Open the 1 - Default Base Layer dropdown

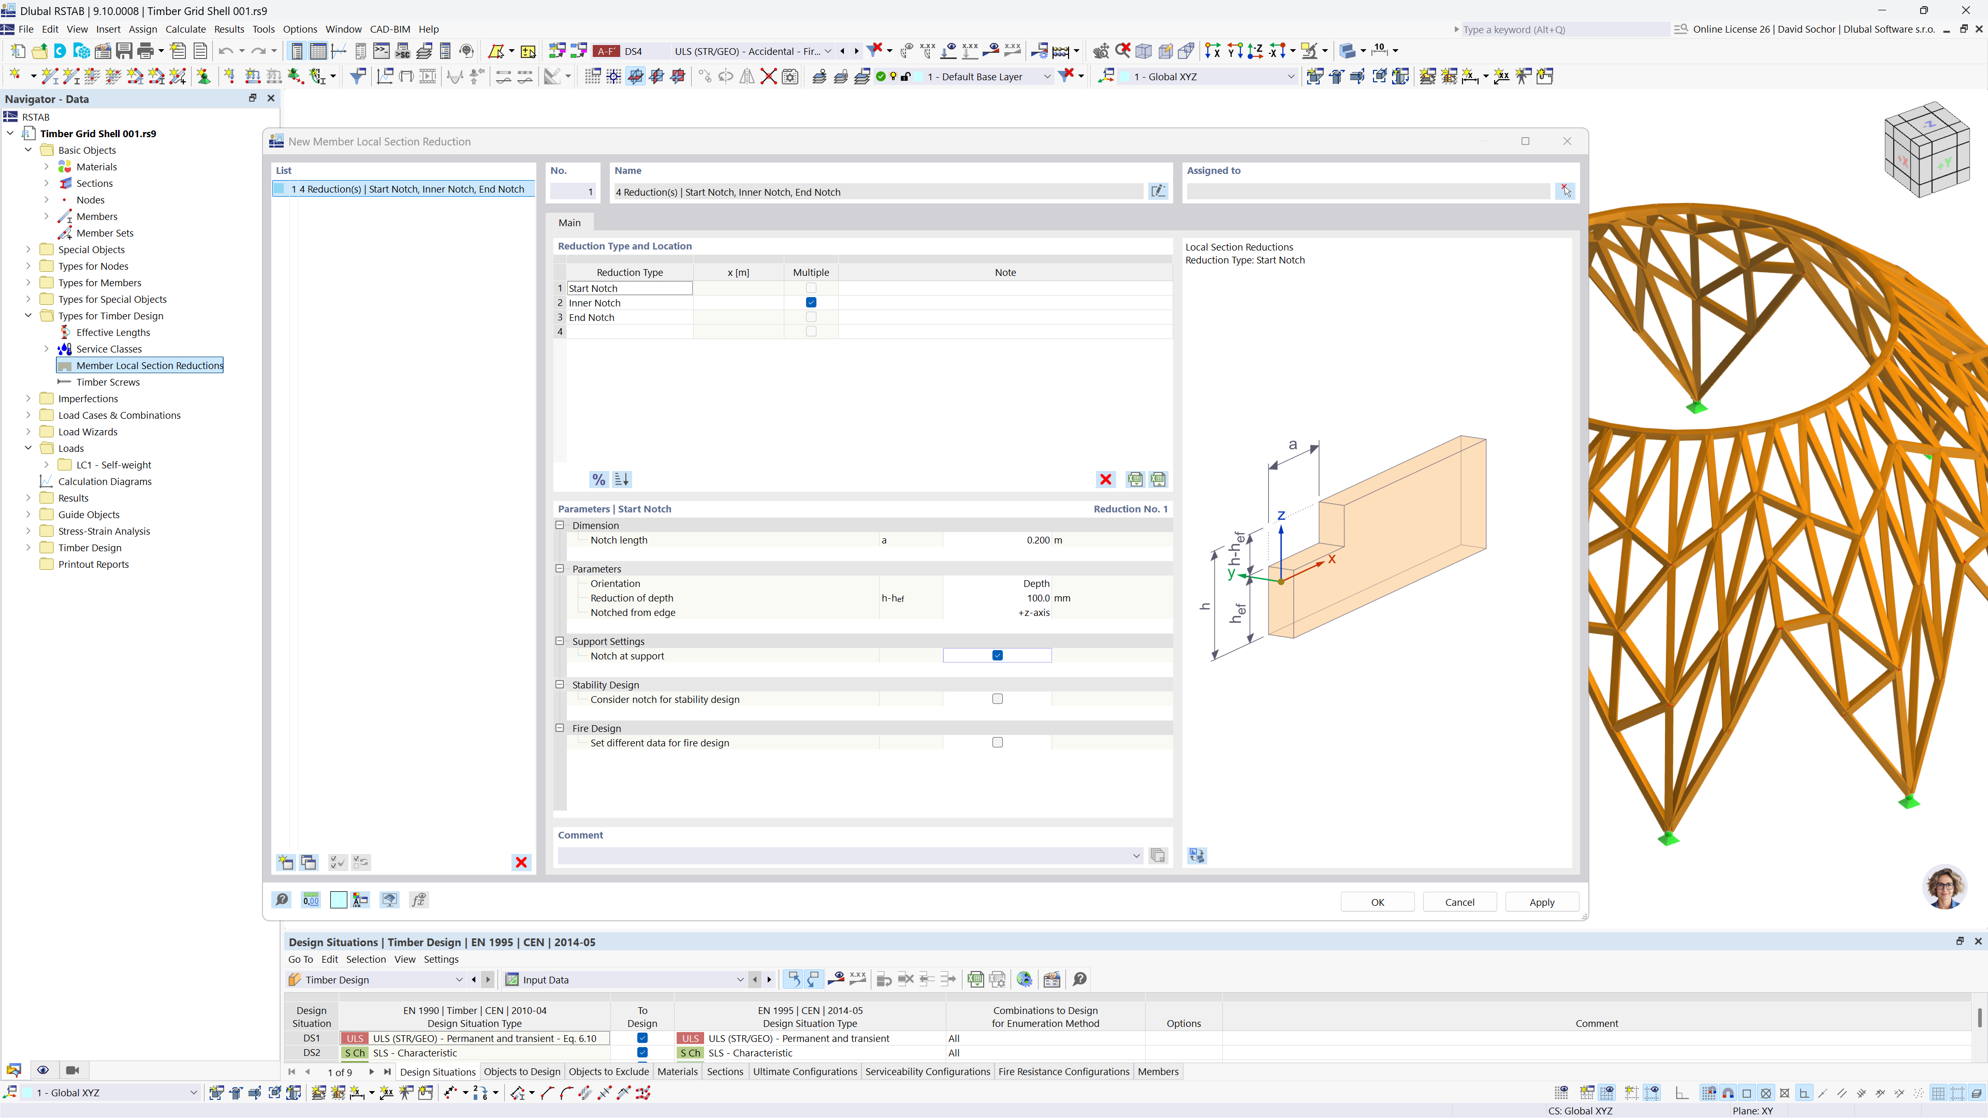(x=1046, y=77)
